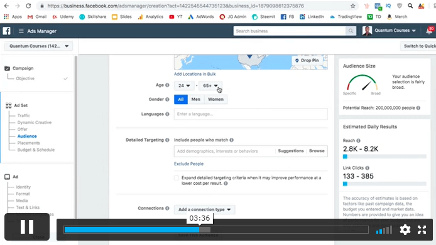Open the LinkedIn bookmark
This screenshot has width=436, height=245.
click(312, 17)
